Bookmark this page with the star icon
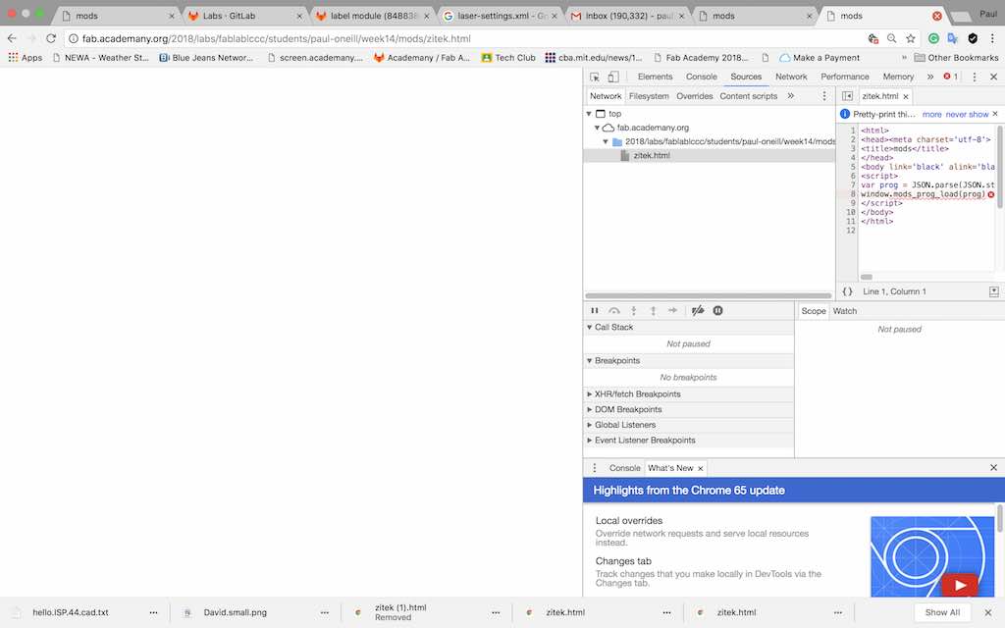Screen dimensions: 1005x628 coord(910,38)
